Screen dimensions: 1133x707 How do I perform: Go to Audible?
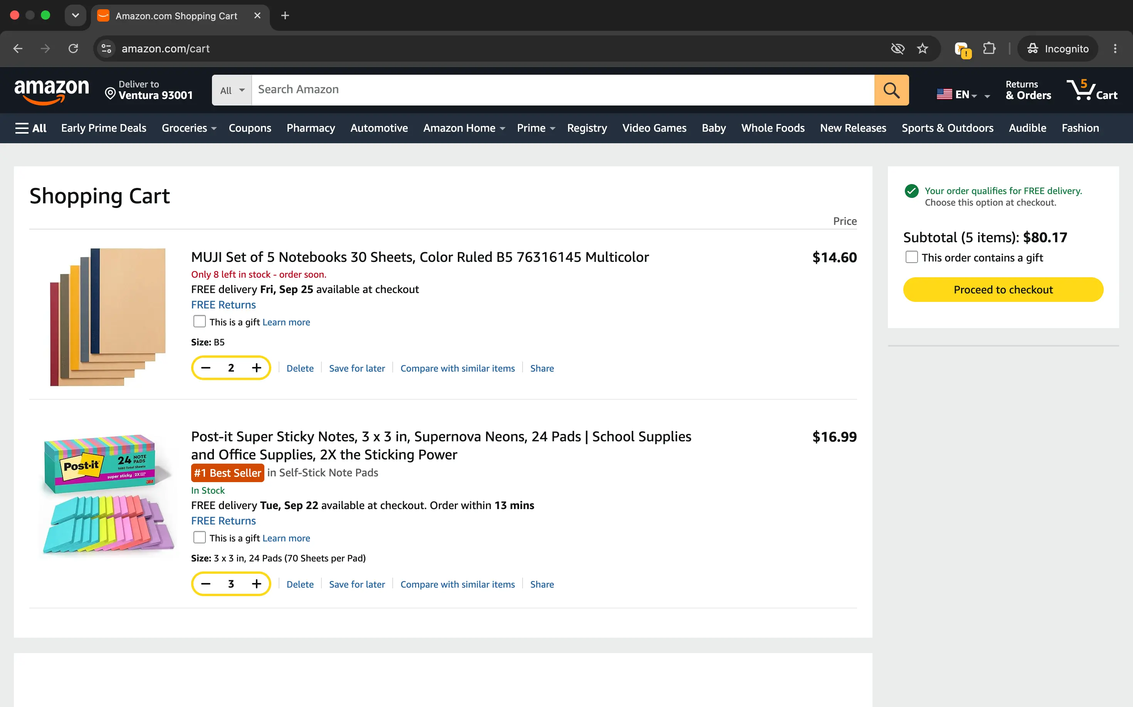1027,128
